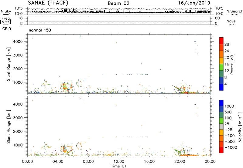Select the green 25–100 velocity swatch

[221, 121]
